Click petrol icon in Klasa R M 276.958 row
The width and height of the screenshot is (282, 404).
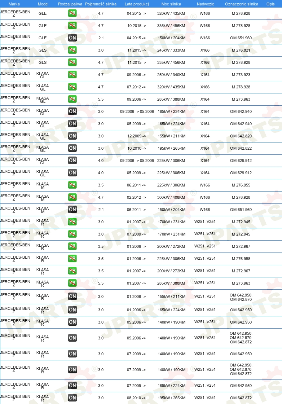point(72,258)
